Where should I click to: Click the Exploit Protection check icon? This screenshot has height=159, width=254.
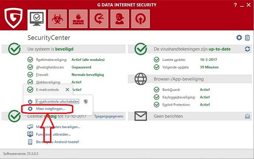click(x=157, y=104)
